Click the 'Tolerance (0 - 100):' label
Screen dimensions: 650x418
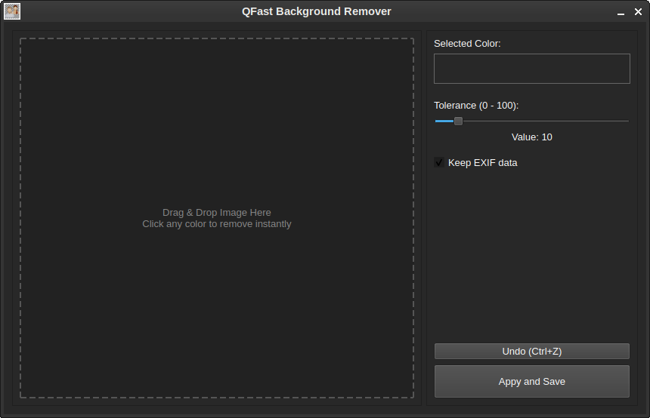(476, 106)
